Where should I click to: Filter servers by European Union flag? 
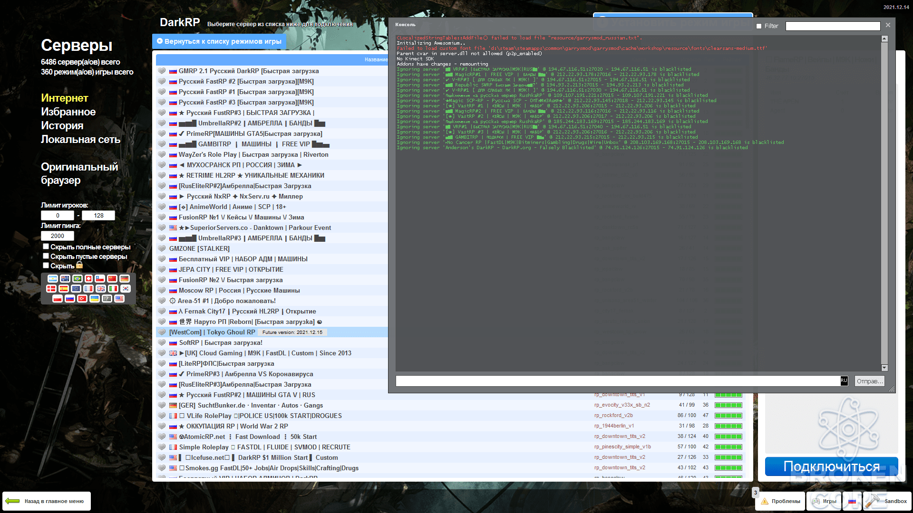click(76, 288)
